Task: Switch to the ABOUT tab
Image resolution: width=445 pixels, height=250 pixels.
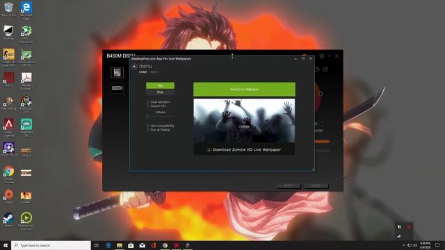Action: 154,72
